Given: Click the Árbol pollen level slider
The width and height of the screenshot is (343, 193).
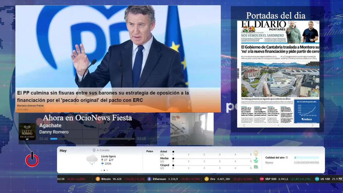Looking at the screenshot, I should pos(212,152).
